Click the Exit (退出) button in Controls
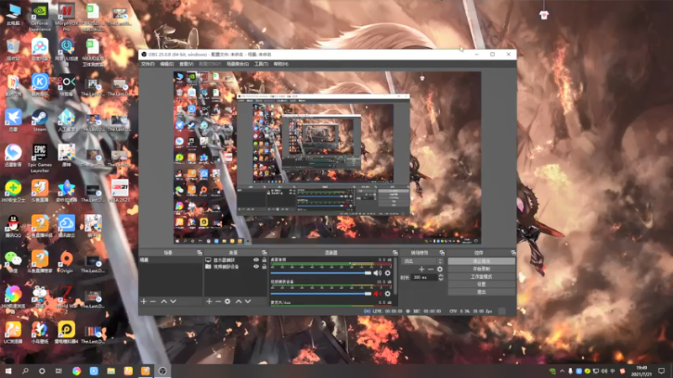673x378 pixels. [x=481, y=291]
